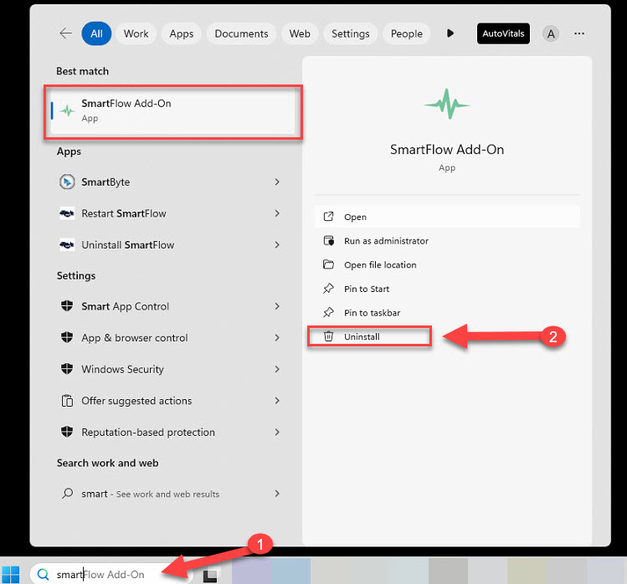
Task: Expand the Uninstall SmartFlow chevron
Action: [x=277, y=244]
